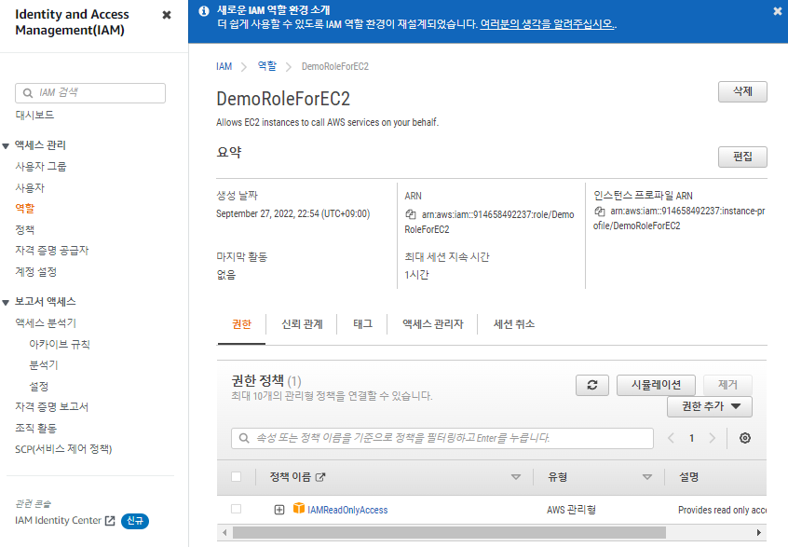
Task: Click horizontal scrollbar right arrow
Action: click(759, 532)
